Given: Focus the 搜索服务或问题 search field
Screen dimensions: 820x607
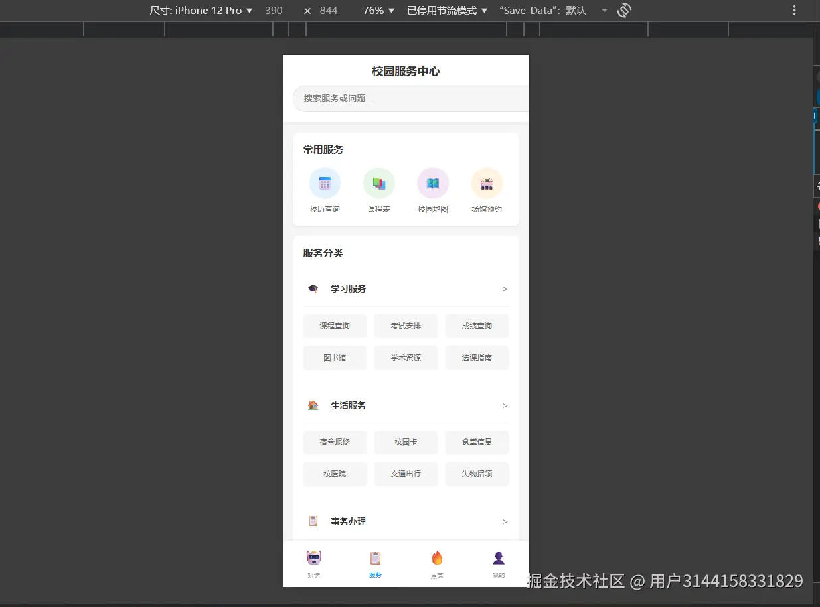Looking at the screenshot, I should click(x=410, y=98).
